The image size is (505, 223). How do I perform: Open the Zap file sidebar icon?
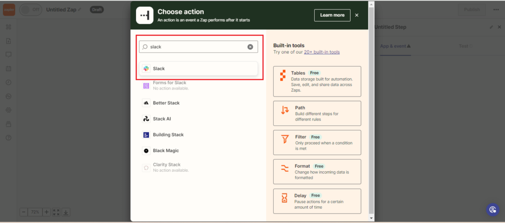pyautogui.click(x=9, y=41)
